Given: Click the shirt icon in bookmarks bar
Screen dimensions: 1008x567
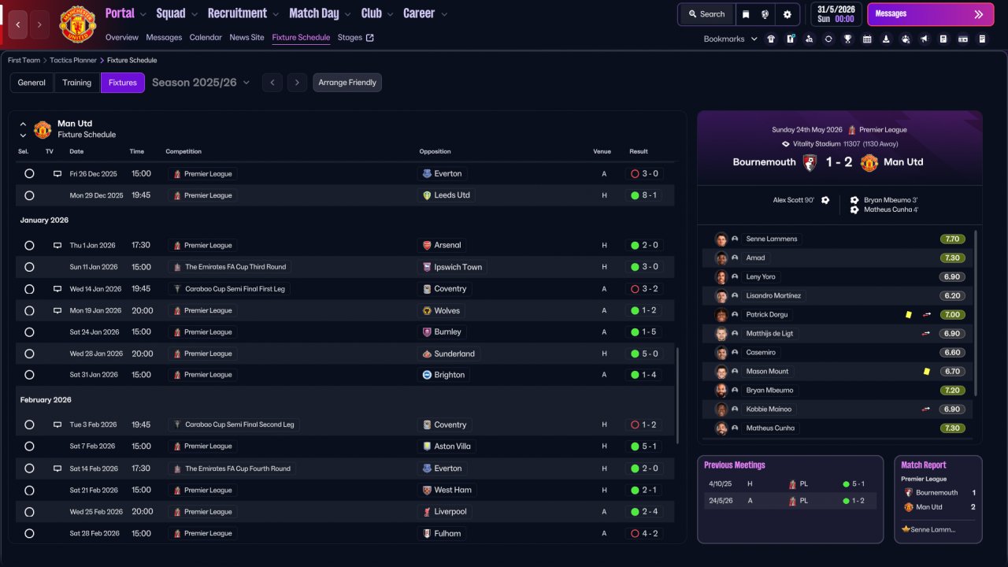Looking at the screenshot, I should coord(771,39).
